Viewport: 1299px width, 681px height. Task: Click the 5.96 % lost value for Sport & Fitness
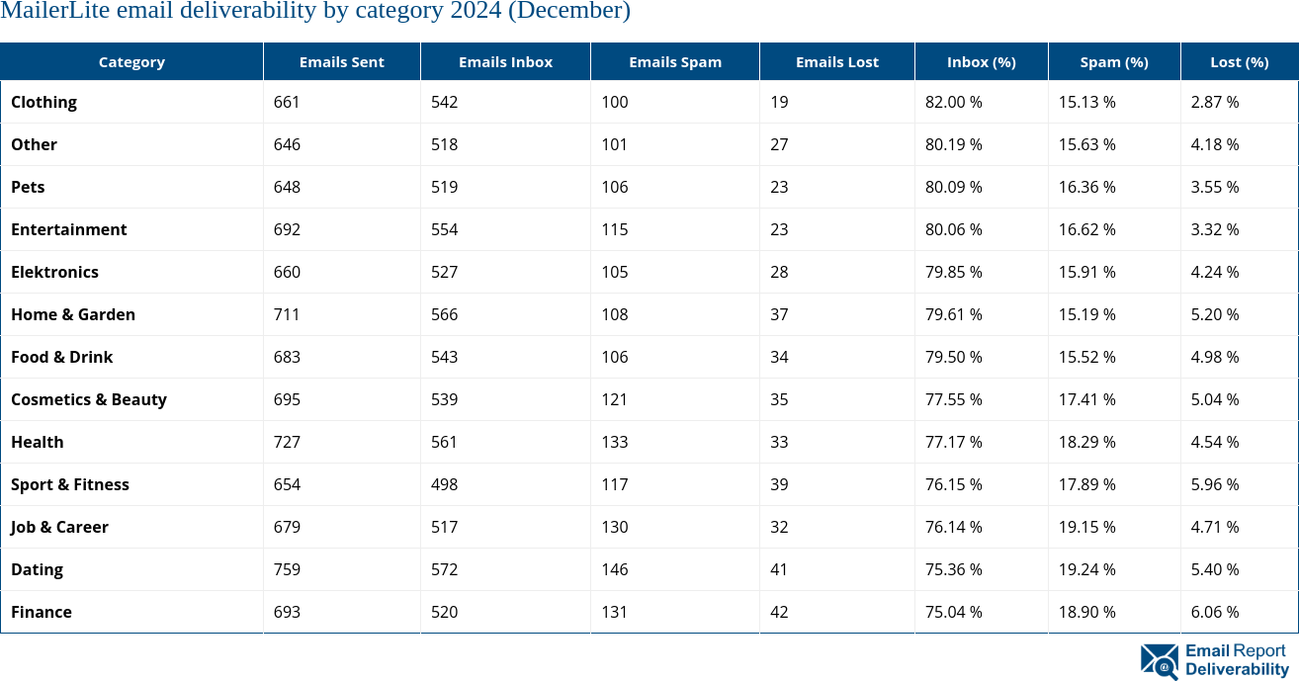pyautogui.click(x=1215, y=484)
